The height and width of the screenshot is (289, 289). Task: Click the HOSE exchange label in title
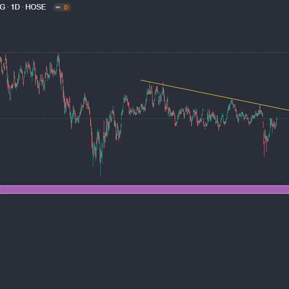coord(36,7)
